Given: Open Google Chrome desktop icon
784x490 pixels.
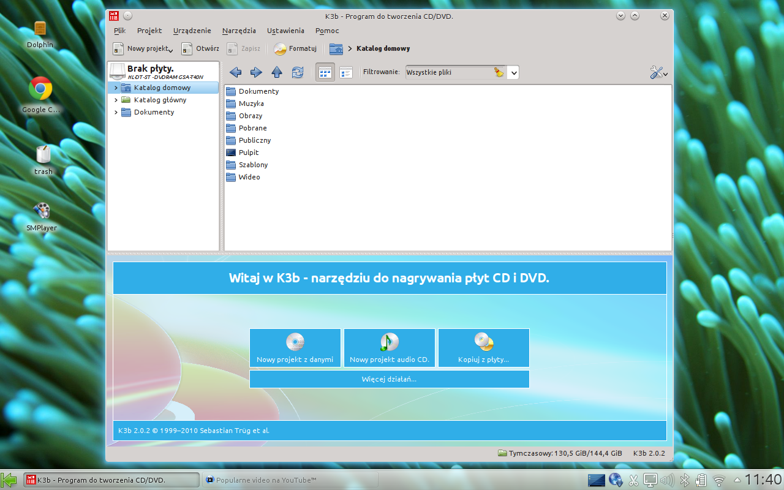Looking at the screenshot, I should 40,95.
